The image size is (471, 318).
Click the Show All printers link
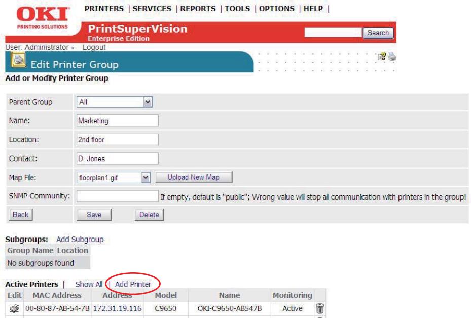point(89,284)
